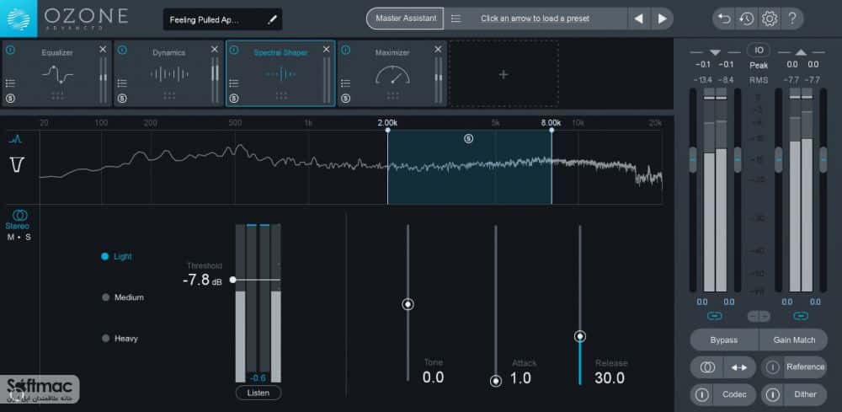Click the IO meter button

(x=759, y=50)
